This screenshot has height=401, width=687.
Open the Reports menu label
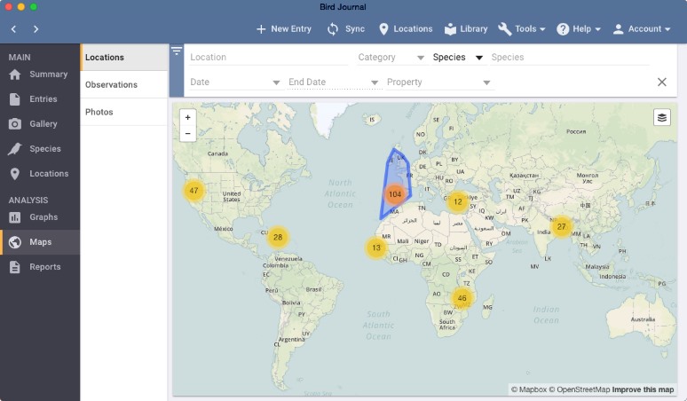point(45,267)
